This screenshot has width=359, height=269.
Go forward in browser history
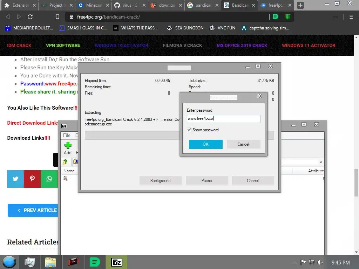click(19, 17)
